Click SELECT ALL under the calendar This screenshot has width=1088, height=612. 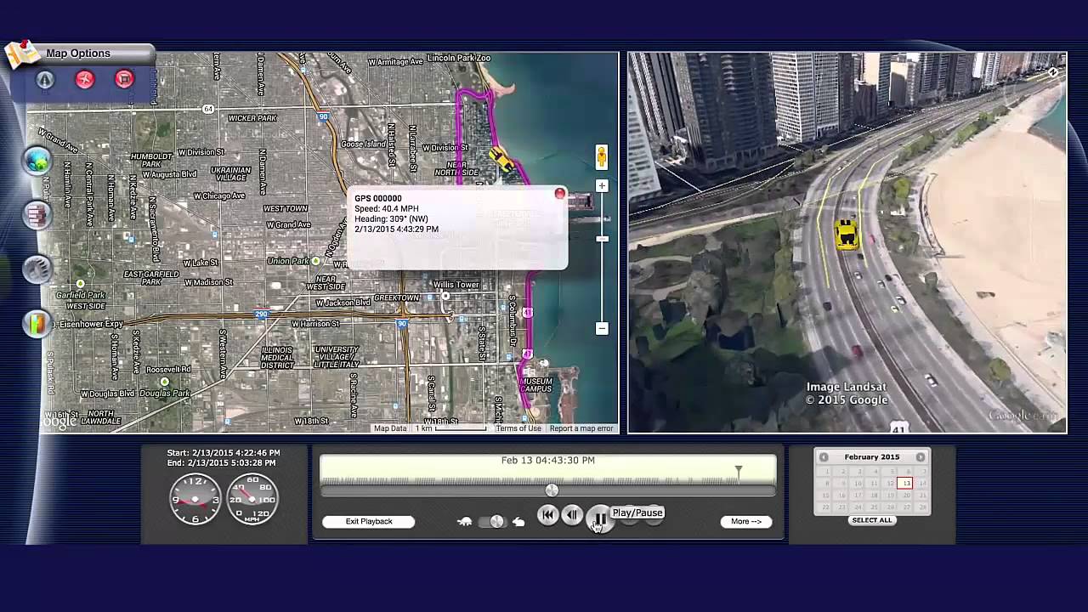[872, 520]
